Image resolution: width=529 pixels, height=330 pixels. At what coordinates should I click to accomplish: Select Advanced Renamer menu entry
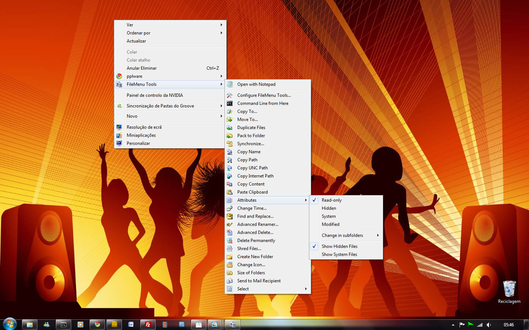pyautogui.click(x=258, y=224)
